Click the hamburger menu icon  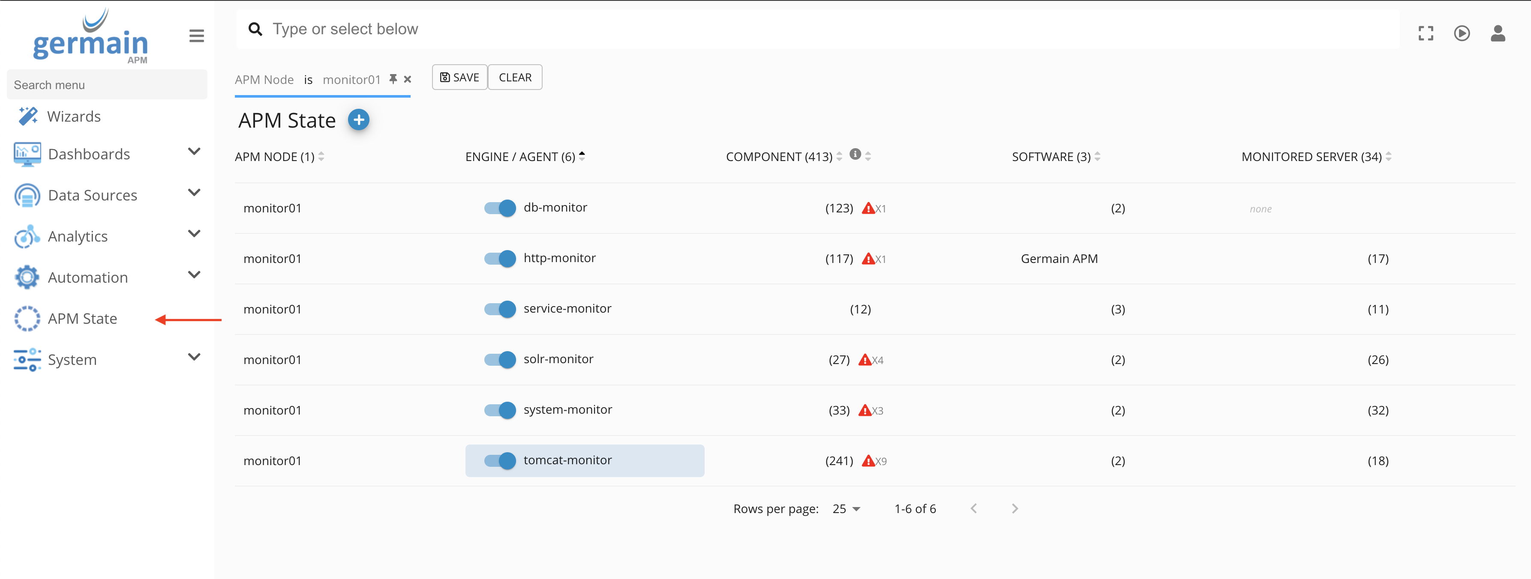tap(197, 36)
